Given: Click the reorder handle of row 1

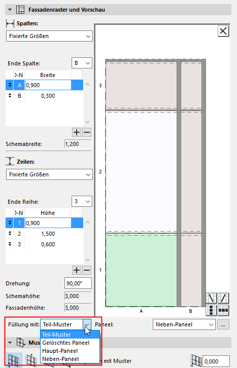Looking at the screenshot, I should click(x=10, y=223).
